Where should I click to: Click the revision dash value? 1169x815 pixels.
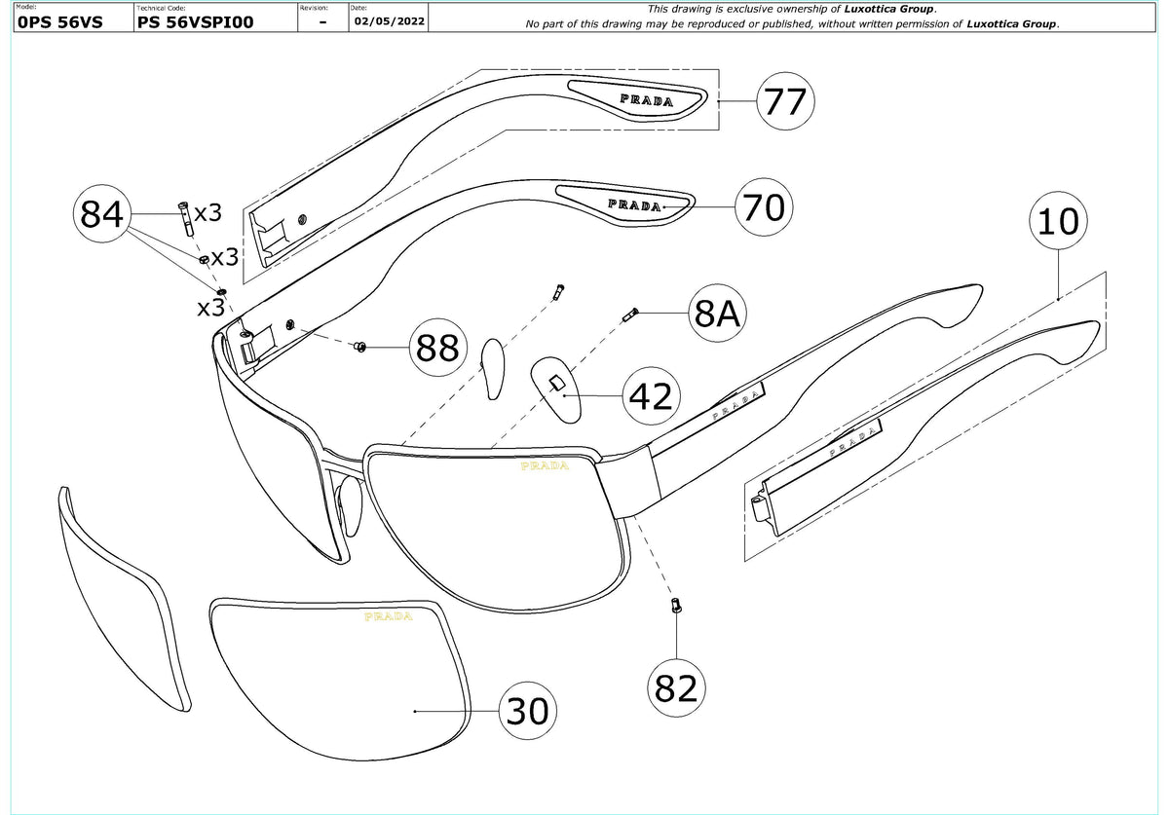322,20
